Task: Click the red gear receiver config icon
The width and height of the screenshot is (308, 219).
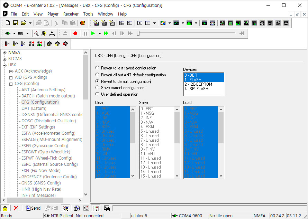Action: (x=65, y=44)
